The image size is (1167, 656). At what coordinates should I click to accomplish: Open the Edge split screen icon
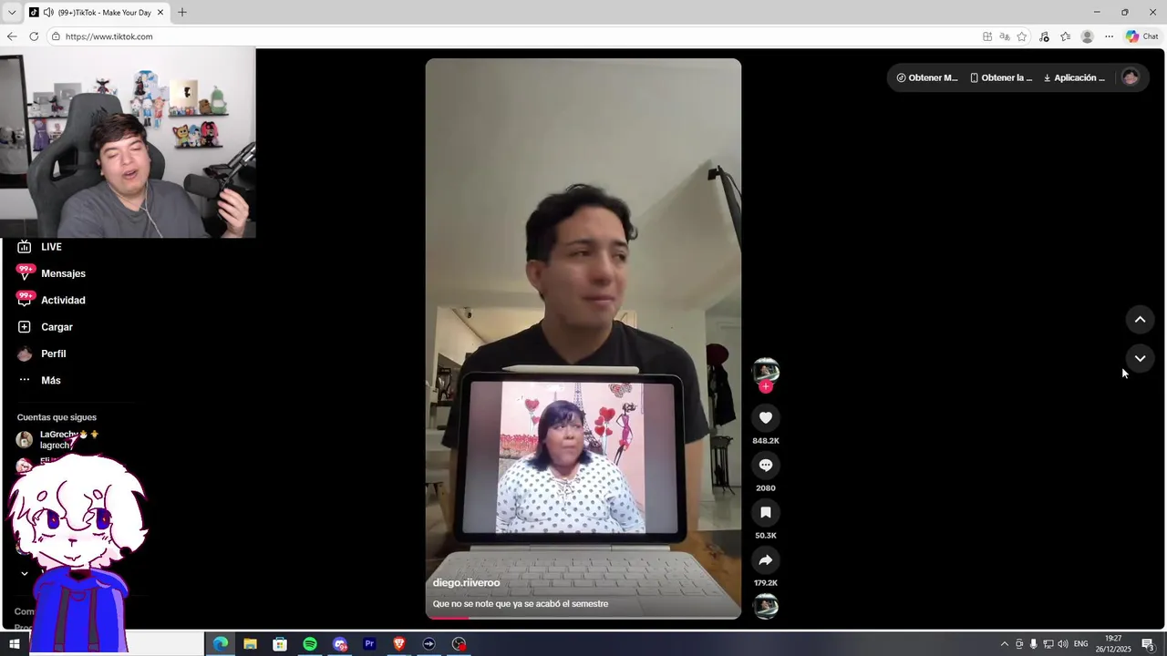(987, 36)
